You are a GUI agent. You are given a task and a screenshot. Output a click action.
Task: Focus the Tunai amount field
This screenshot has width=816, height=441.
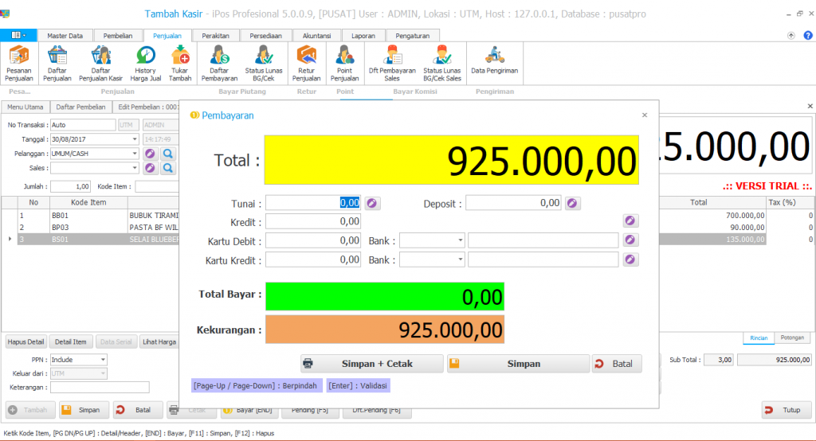pos(312,203)
